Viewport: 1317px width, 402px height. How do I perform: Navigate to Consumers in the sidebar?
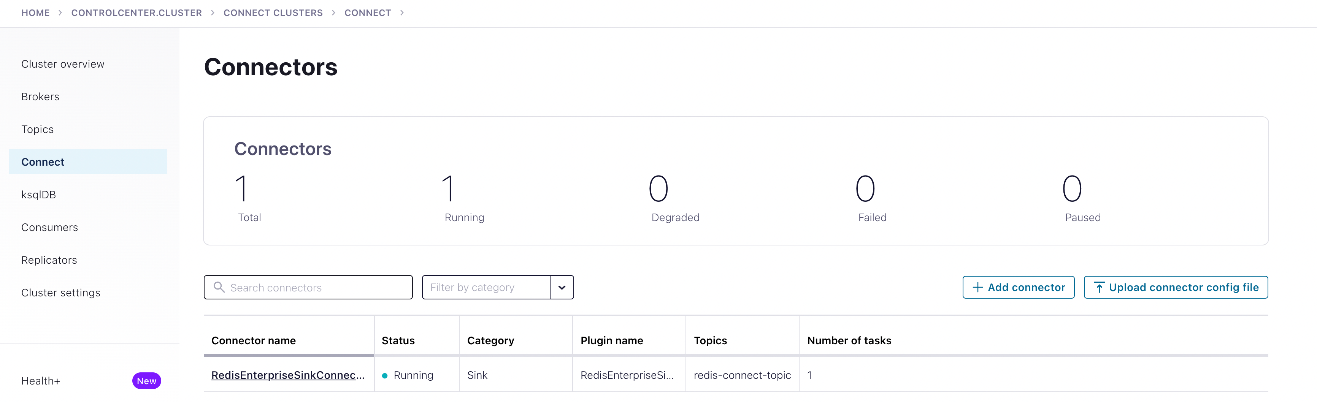click(x=49, y=227)
